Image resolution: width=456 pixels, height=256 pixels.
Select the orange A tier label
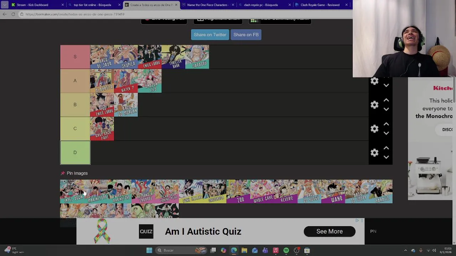pos(75,81)
